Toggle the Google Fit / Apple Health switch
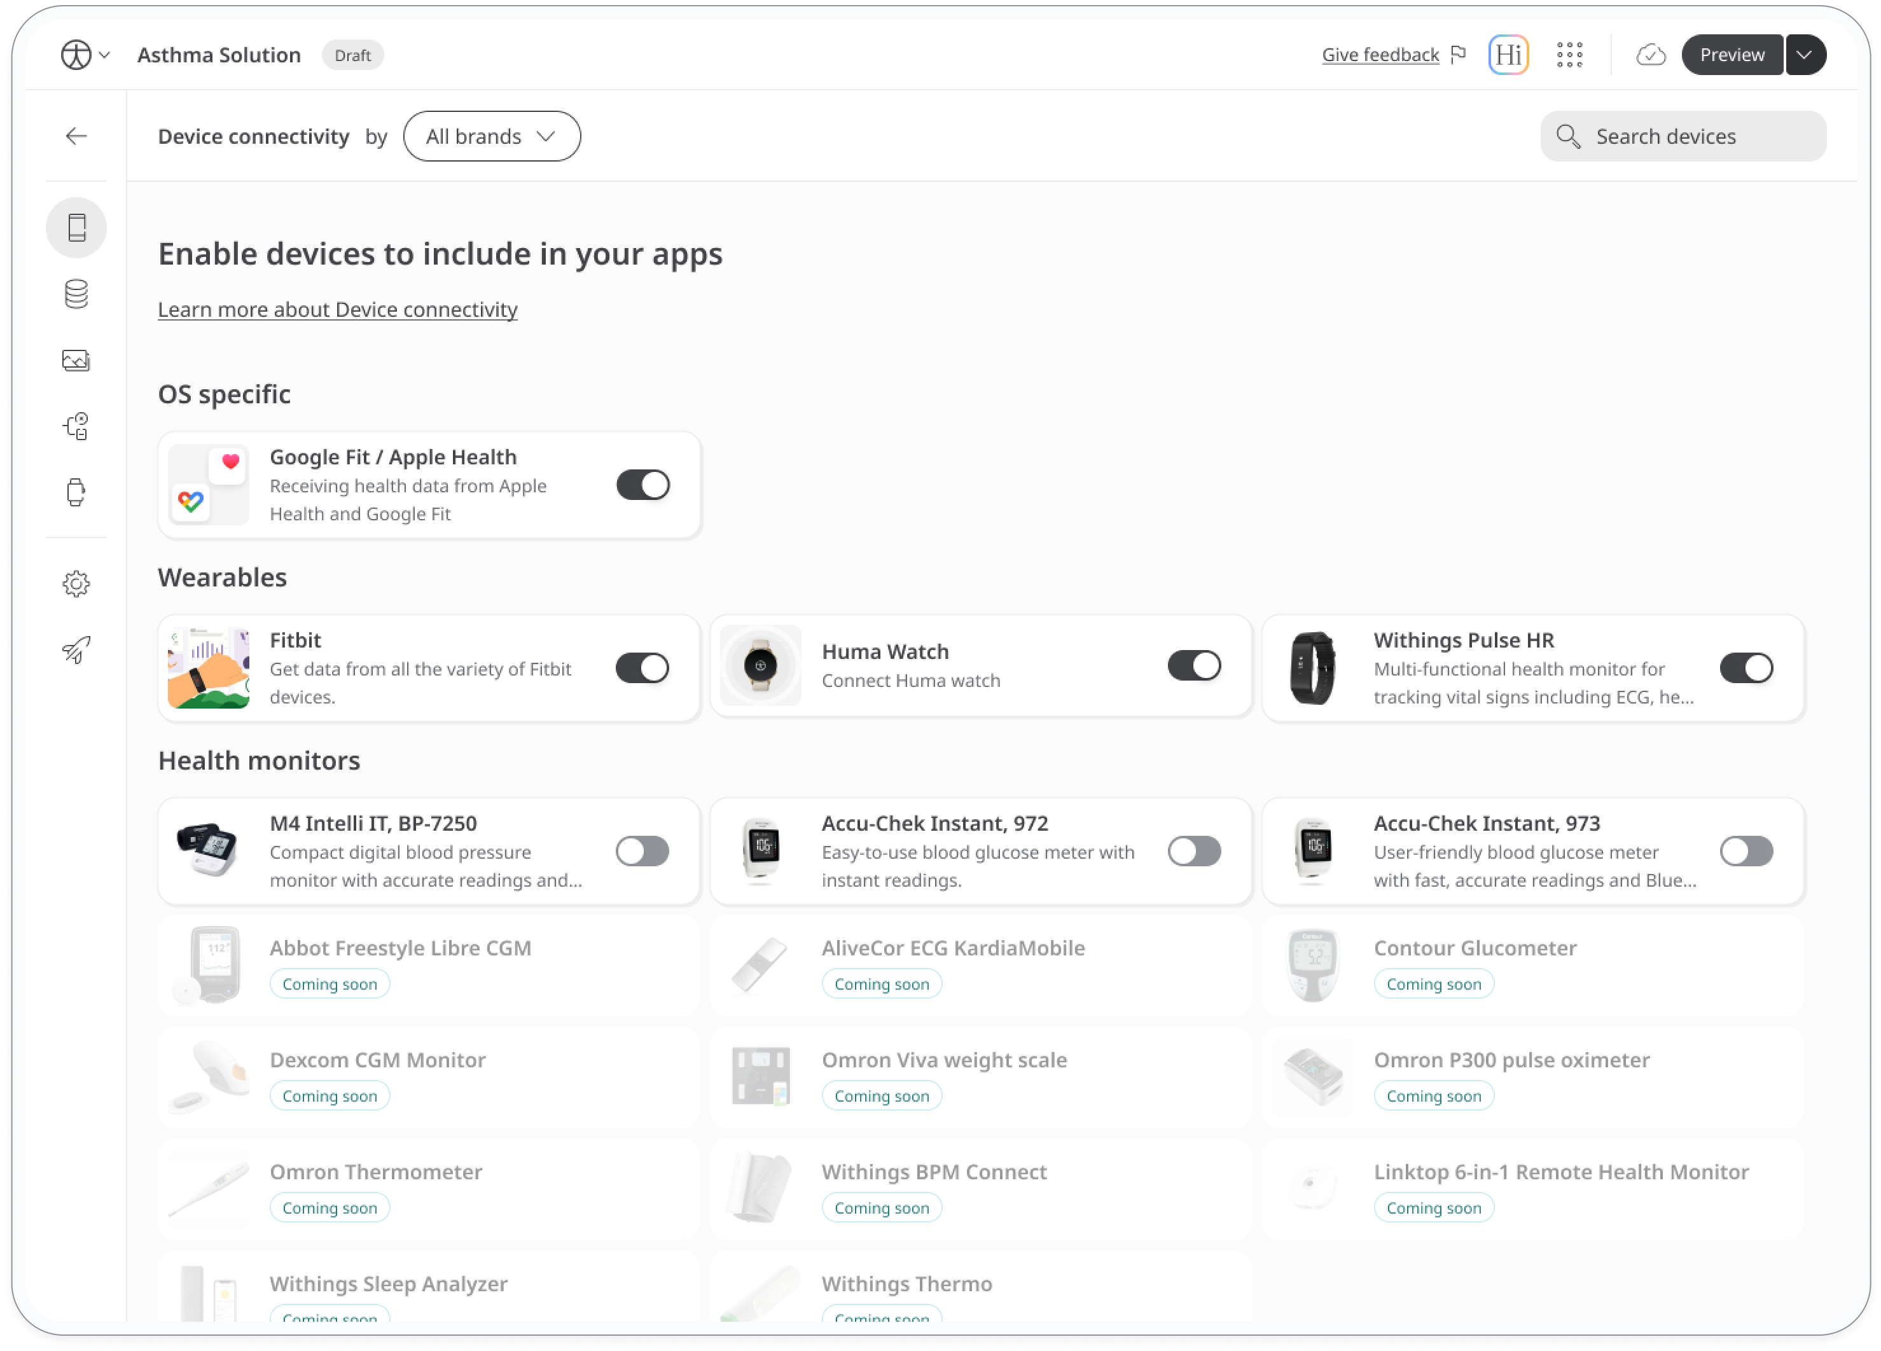1881x1351 pixels. (642, 483)
